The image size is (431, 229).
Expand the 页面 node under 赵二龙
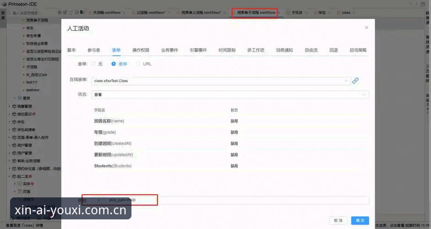click(15, 191)
